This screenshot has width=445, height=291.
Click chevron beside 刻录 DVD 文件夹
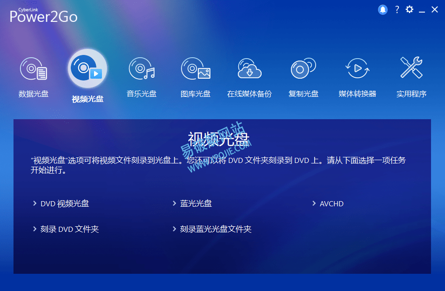tap(34, 229)
